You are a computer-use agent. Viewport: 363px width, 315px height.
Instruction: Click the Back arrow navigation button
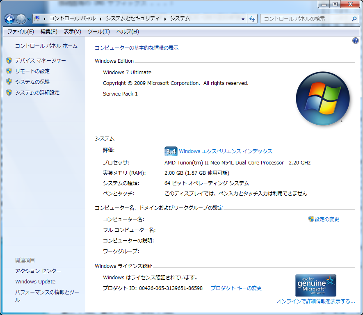(9, 19)
